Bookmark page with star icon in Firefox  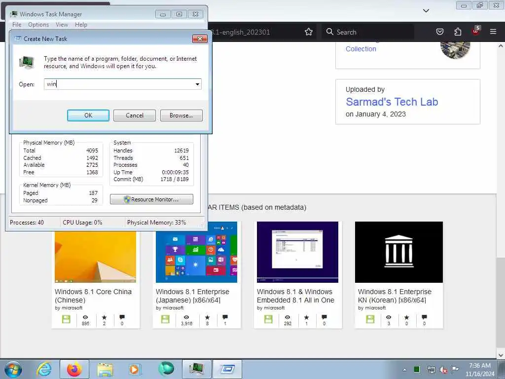[309, 32]
